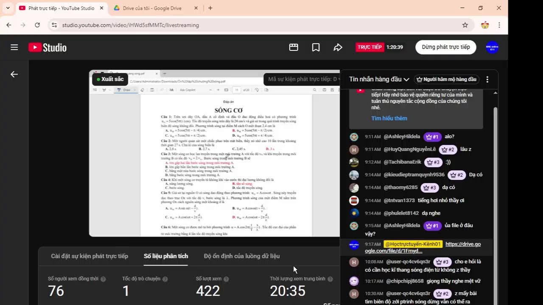Open the Chrome three-dot menu

(499, 25)
